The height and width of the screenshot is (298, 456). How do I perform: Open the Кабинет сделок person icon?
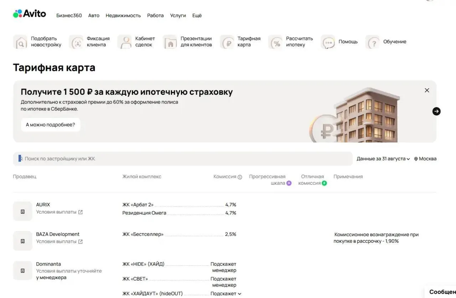coord(125,42)
